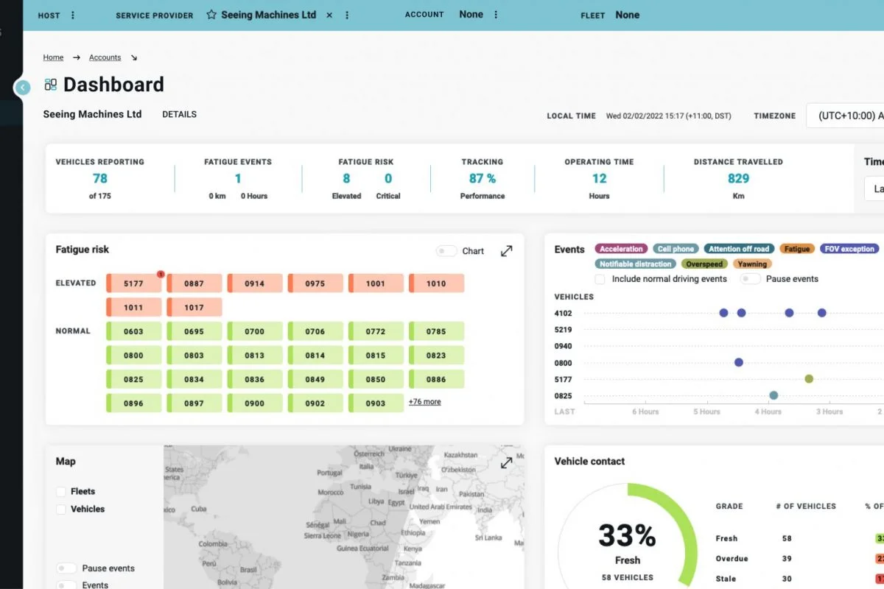Select the Fatigue event filter tag
The height and width of the screenshot is (589, 884).
pos(797,249)
